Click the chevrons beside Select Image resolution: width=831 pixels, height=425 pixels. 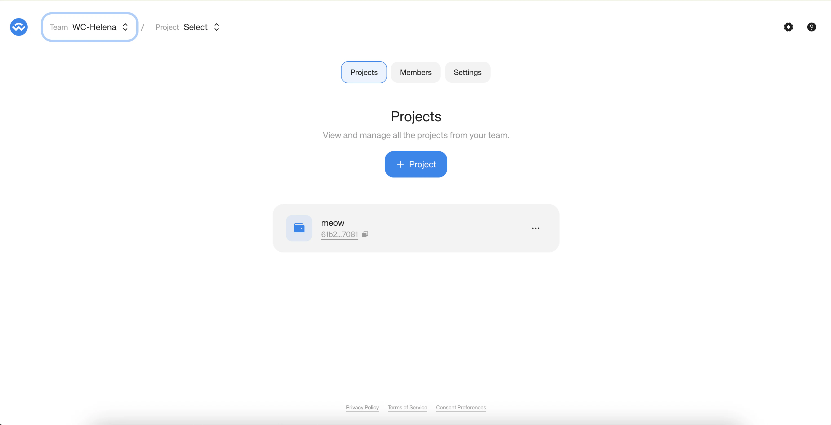217,27
